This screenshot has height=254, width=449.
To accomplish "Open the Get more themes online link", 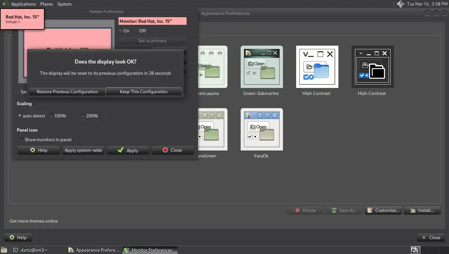I will pyautogui.click(x=34, y=221).
